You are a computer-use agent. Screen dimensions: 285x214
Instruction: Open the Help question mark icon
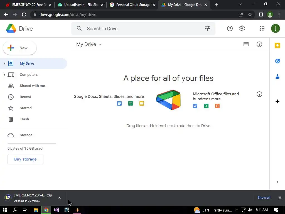[x=230, y=28]
